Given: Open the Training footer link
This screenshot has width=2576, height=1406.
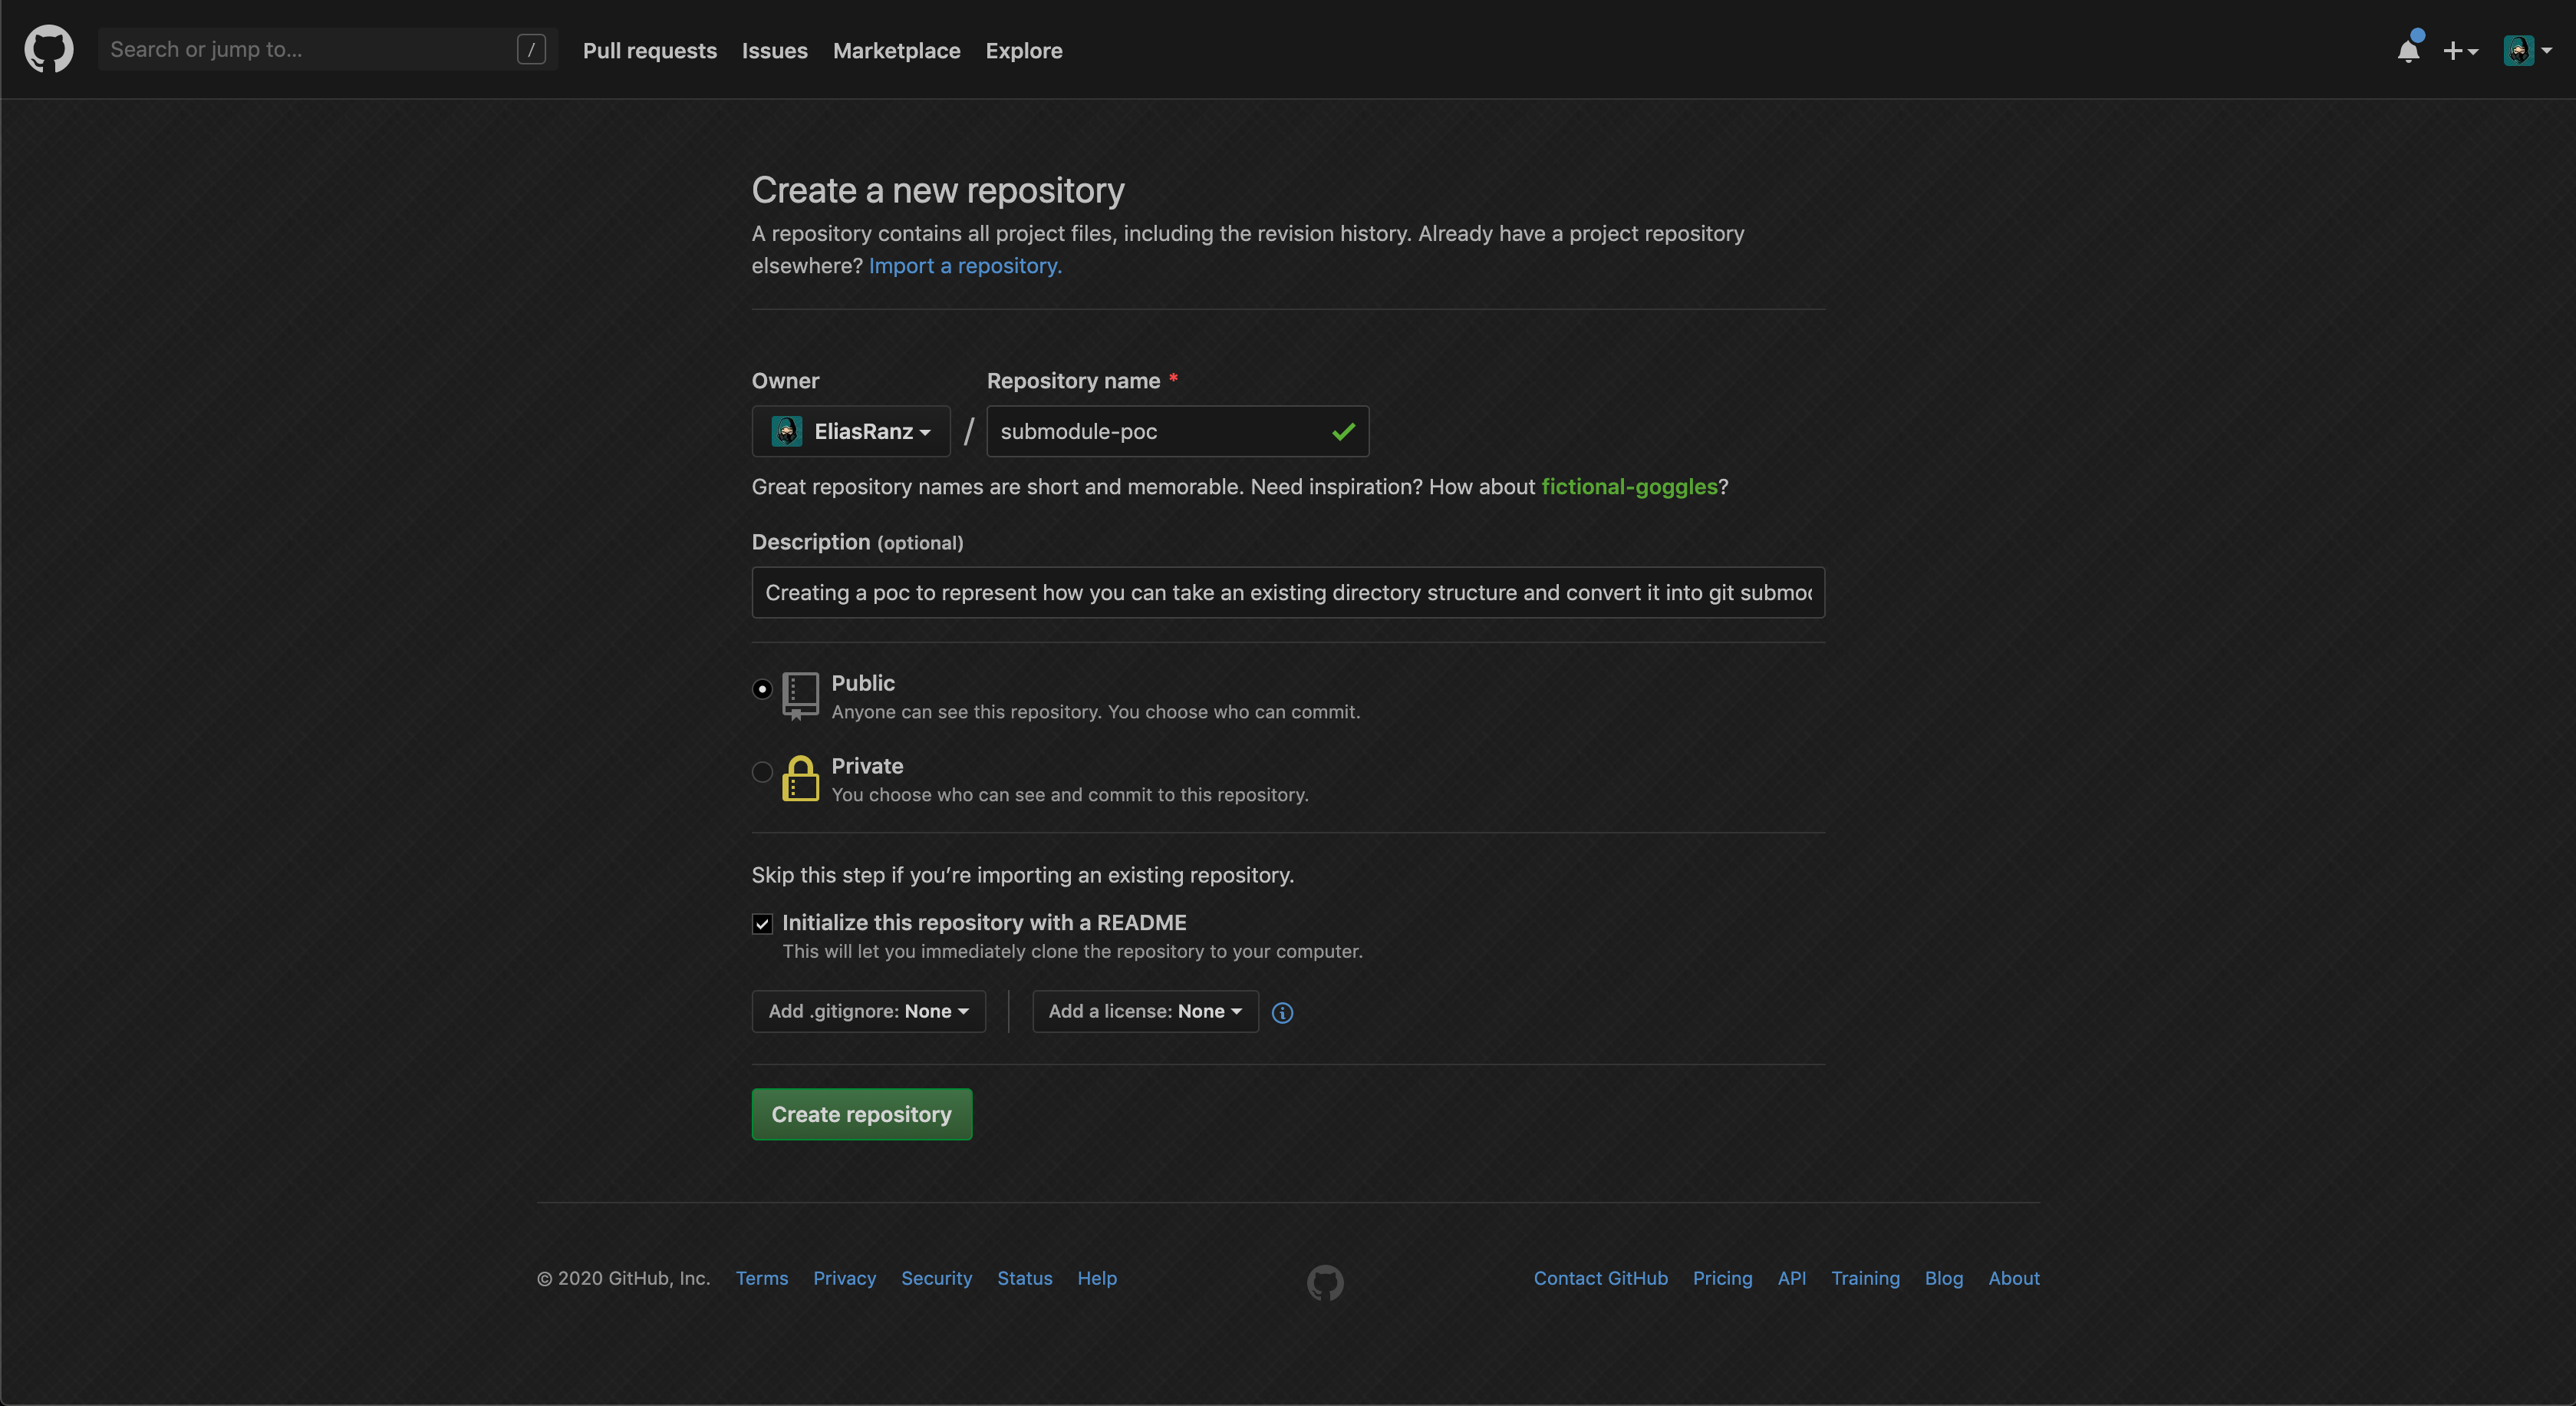Looking at the screenshot, I should tap(1866, 1278).
